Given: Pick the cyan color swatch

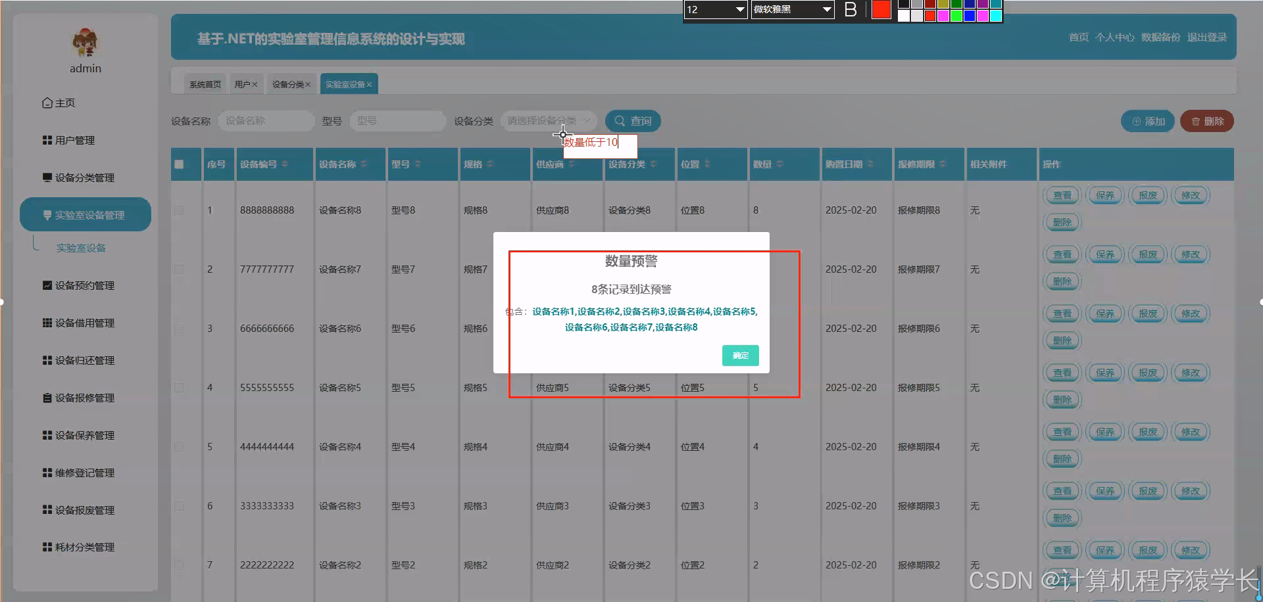Looking at the screenshot, I should coord(996,16).
